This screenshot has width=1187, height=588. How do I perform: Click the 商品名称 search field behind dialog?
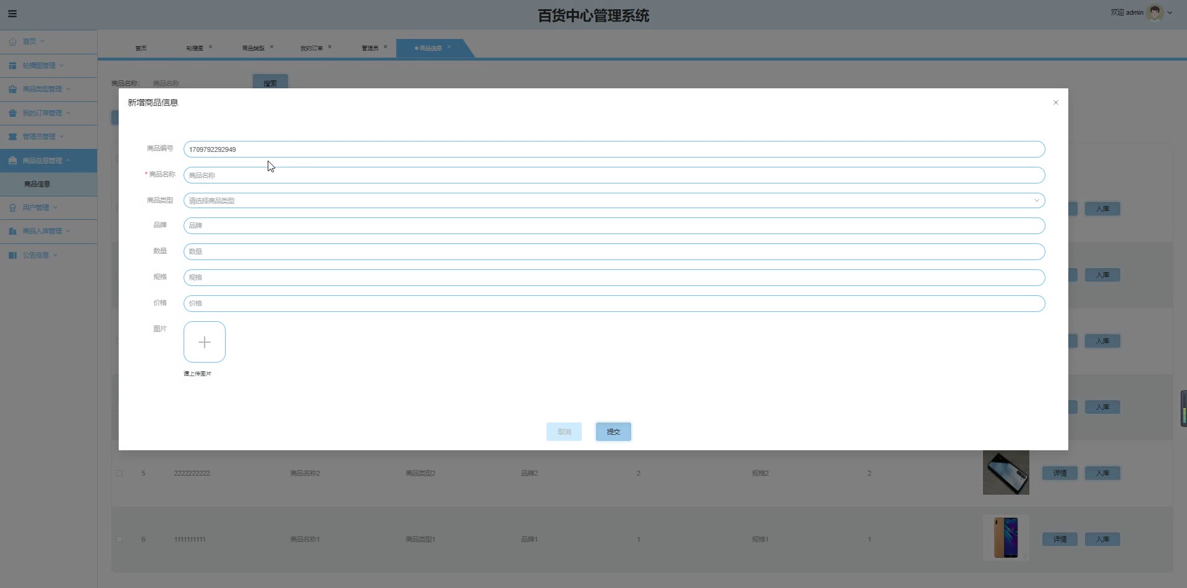[x=197, y=83]
